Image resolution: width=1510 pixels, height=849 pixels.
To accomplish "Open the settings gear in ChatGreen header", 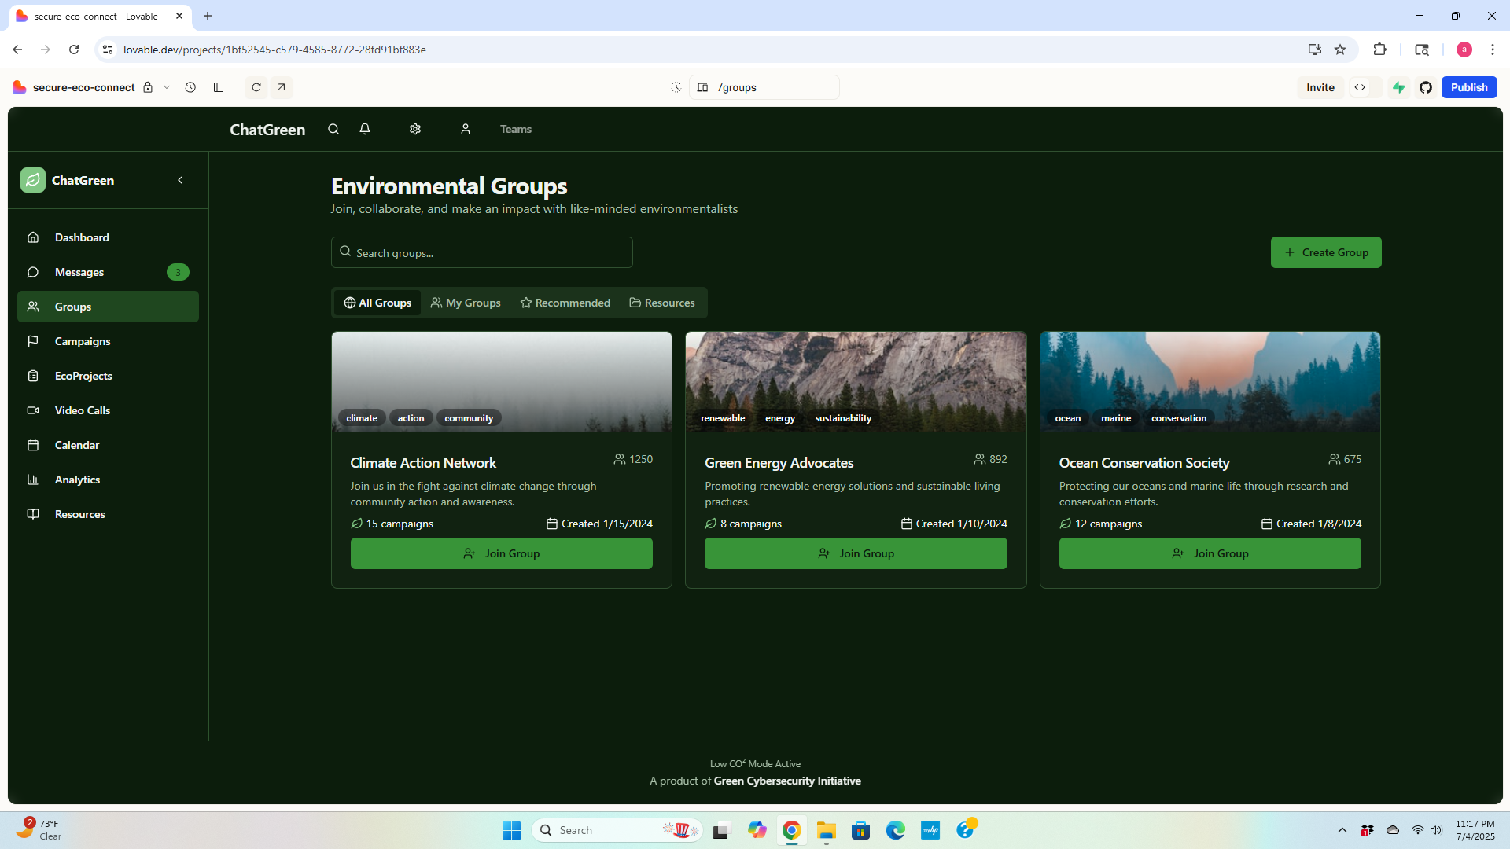I will point(415,129).
